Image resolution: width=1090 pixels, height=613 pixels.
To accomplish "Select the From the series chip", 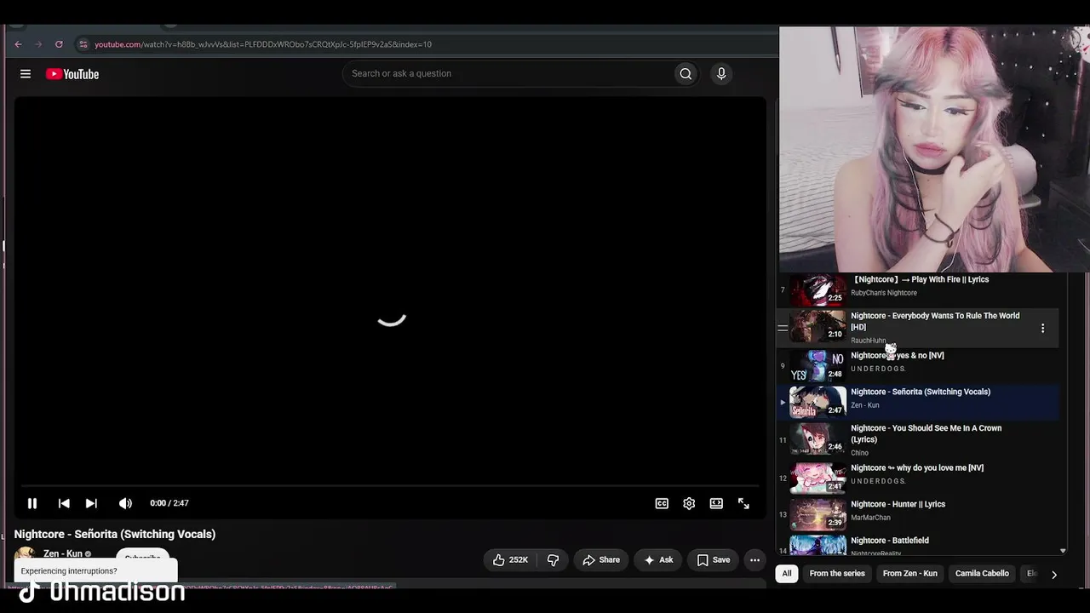I will 837,574.
